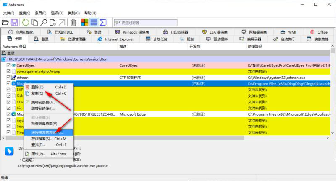336x181 pixels.
Task: Switch to the 服务 tab
Action: [187, 39]
